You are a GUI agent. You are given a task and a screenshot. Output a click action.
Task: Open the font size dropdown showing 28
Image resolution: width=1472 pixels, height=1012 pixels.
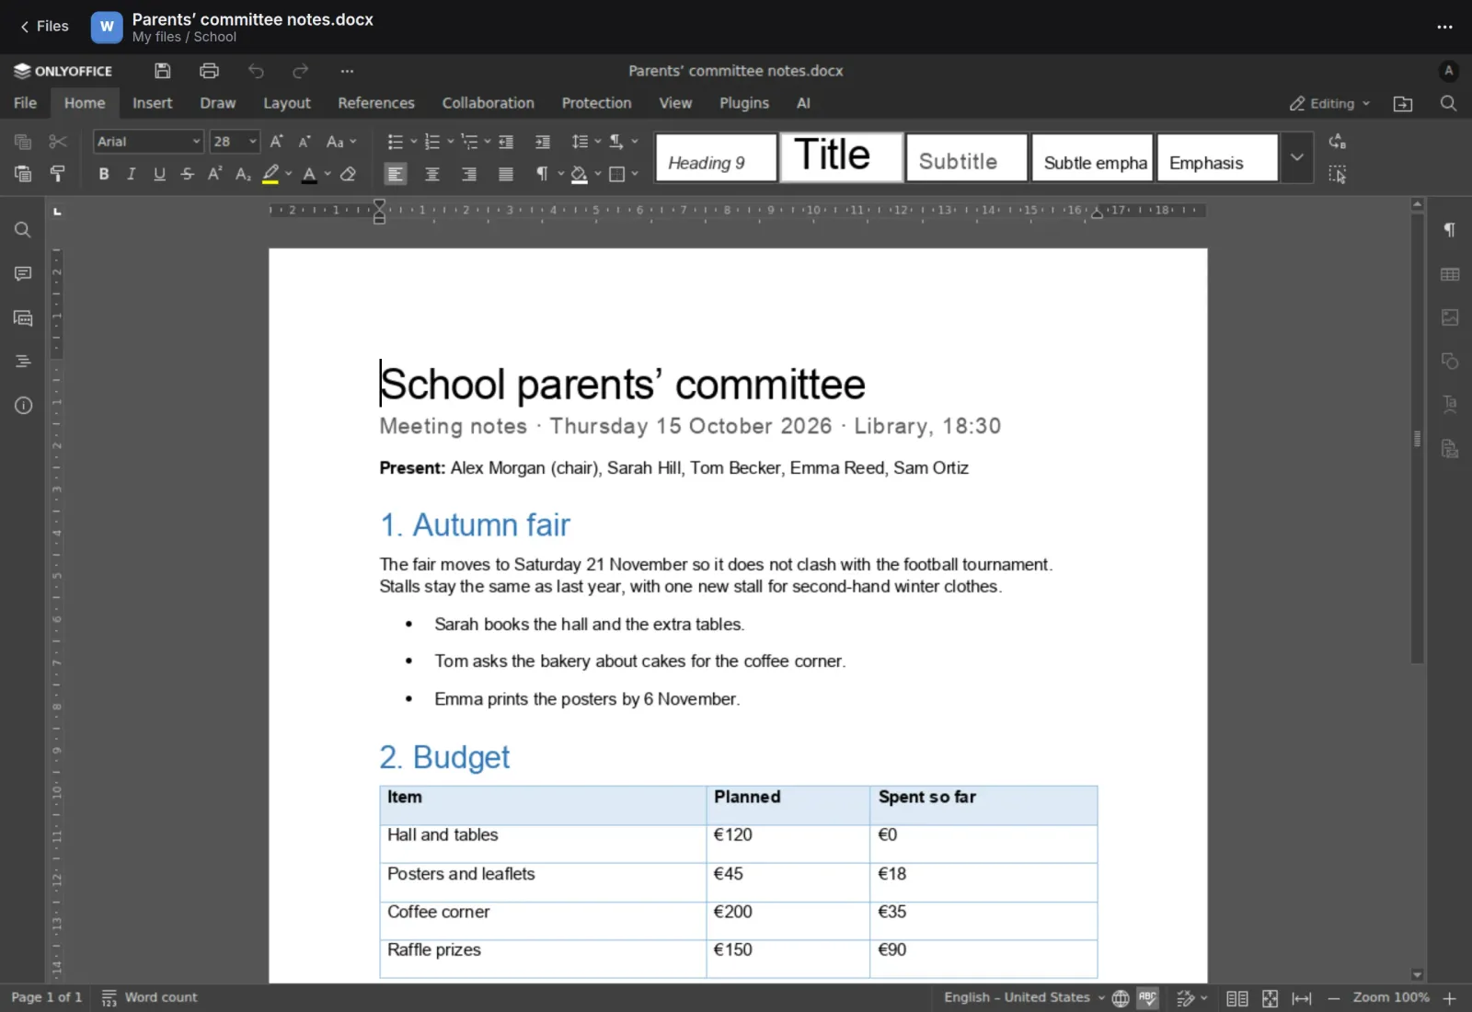tap(235, 142)
